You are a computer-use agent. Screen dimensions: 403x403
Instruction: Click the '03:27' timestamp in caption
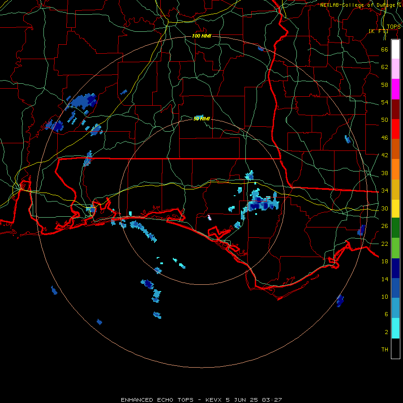pyautogui.click(x=272, y=400)
